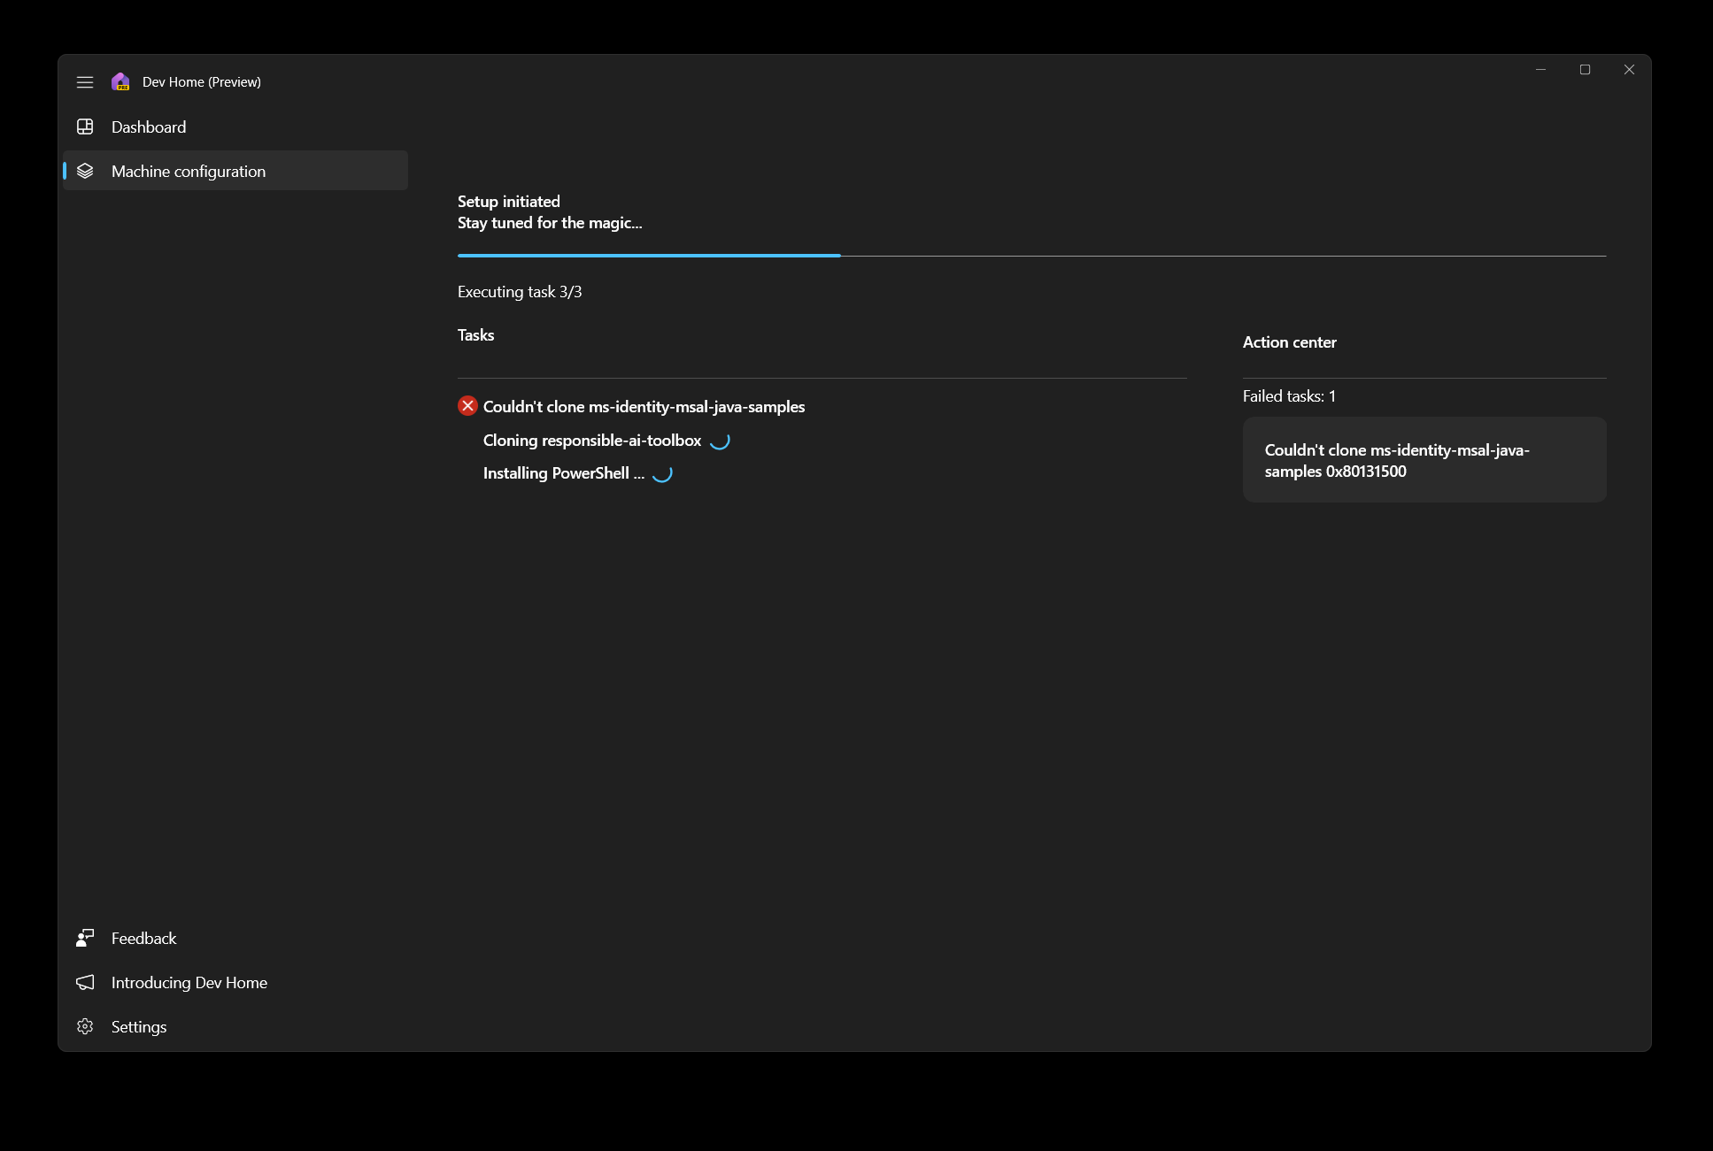The width and height of the screenshot is (1713, 1151).
Task: Open Settings from the sidebar
Action: (x=138, y=1026)
